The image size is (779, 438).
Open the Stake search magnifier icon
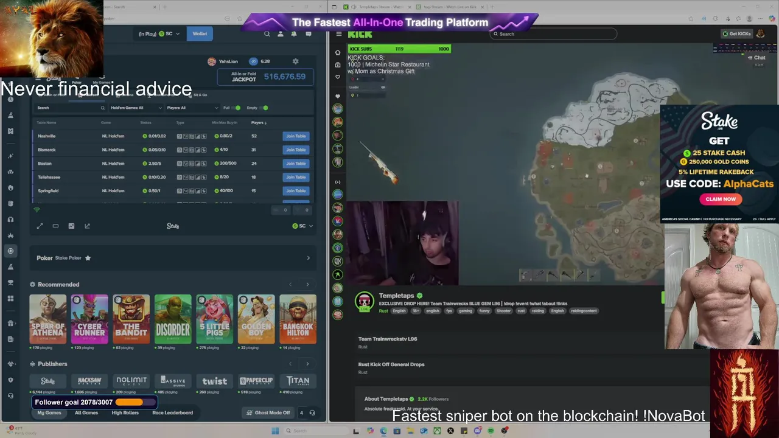267,34
